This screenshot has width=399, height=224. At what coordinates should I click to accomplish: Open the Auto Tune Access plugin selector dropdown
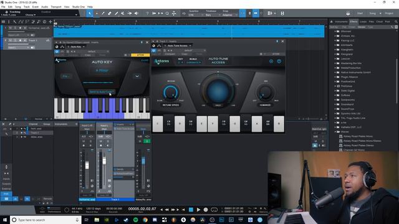coord(178,45)
